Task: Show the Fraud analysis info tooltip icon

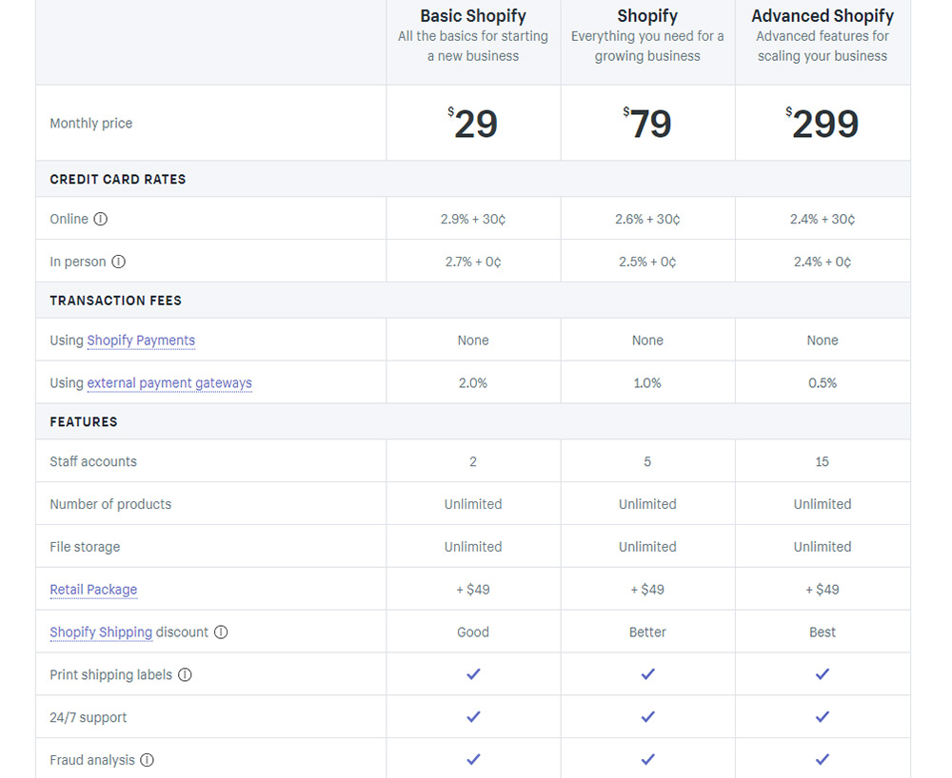Action: click(147, 760)
